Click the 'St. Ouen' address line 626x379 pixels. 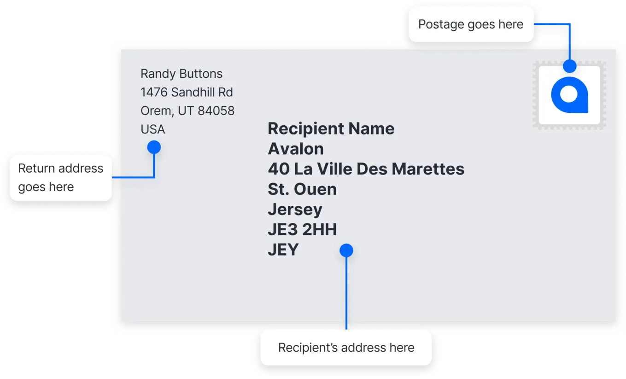point(302,189)
